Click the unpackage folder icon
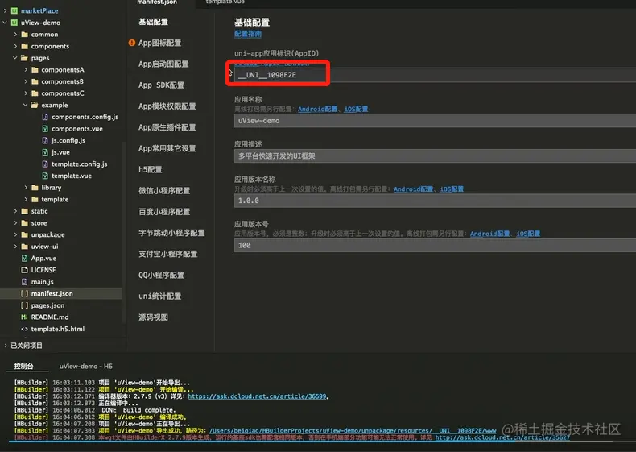Screen dimensions: 636x452 24,234
